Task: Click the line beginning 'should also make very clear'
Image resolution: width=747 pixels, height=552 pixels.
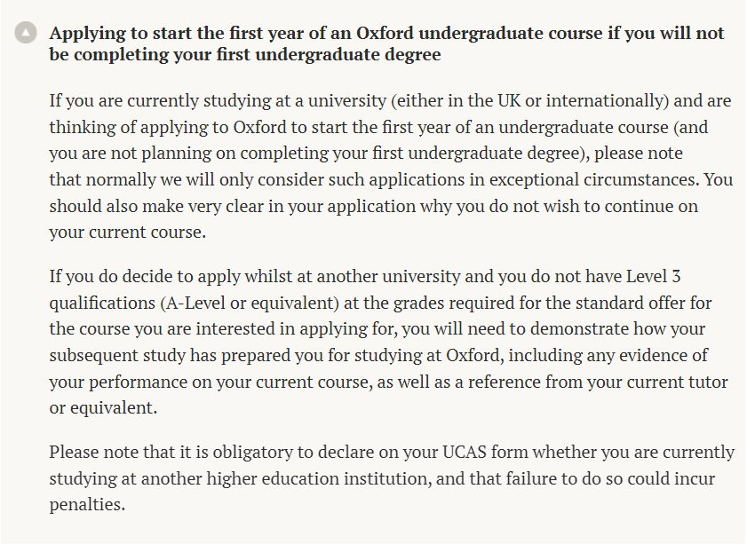Action: coord(373,206)
